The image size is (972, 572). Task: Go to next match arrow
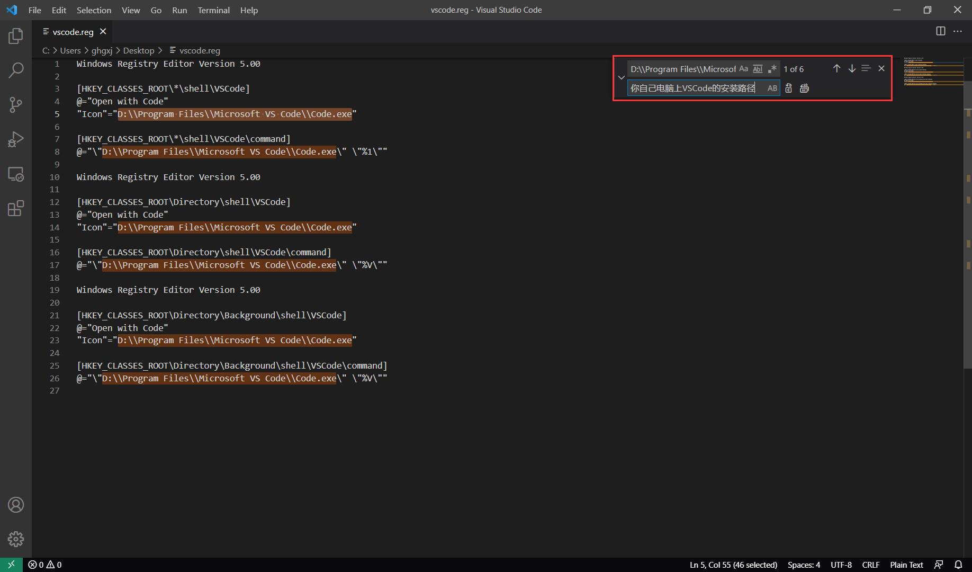click(x=852, y=68)
